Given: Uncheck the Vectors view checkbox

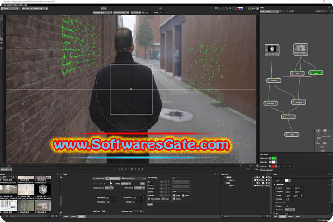Looking at the screenshot, I should (174, 199).
